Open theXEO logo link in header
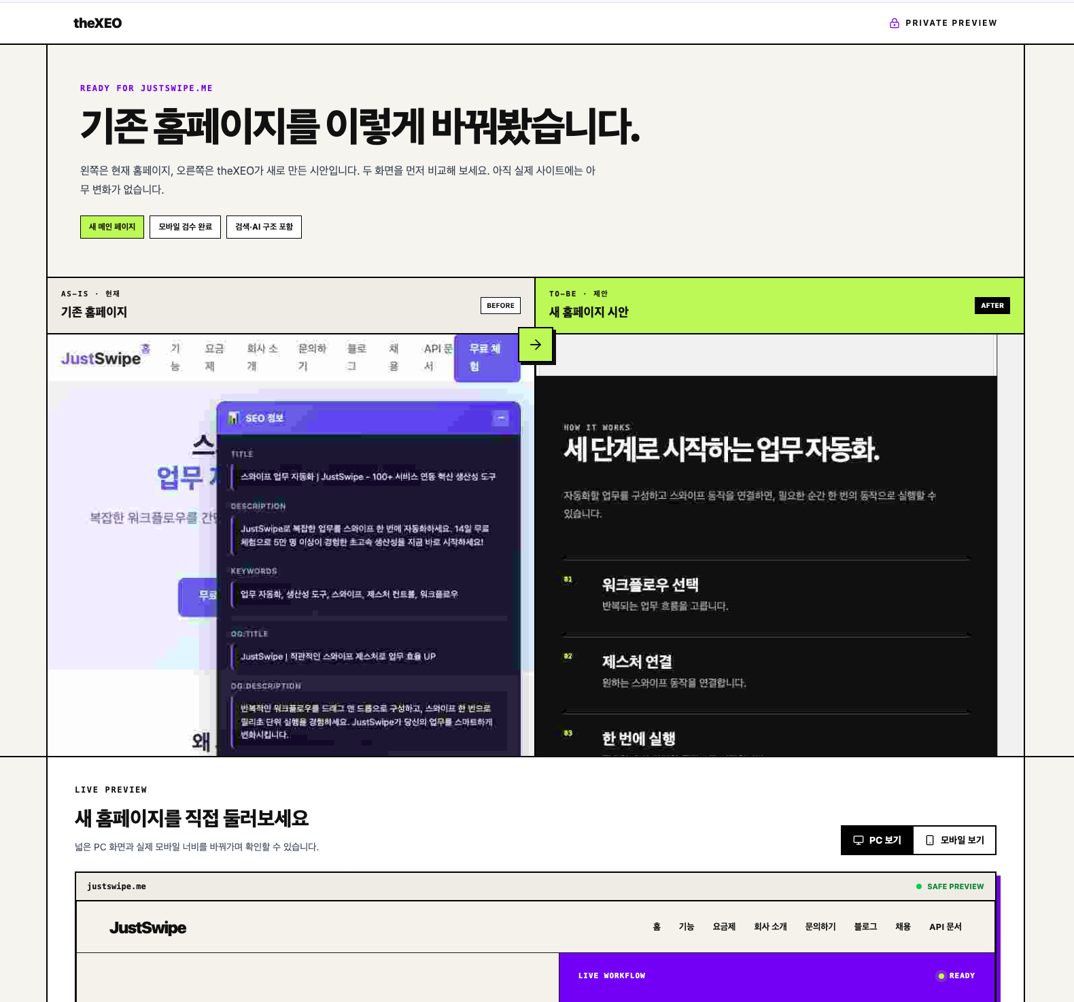This screenshot has width=1074, height=1002. [x=97, y=23]
